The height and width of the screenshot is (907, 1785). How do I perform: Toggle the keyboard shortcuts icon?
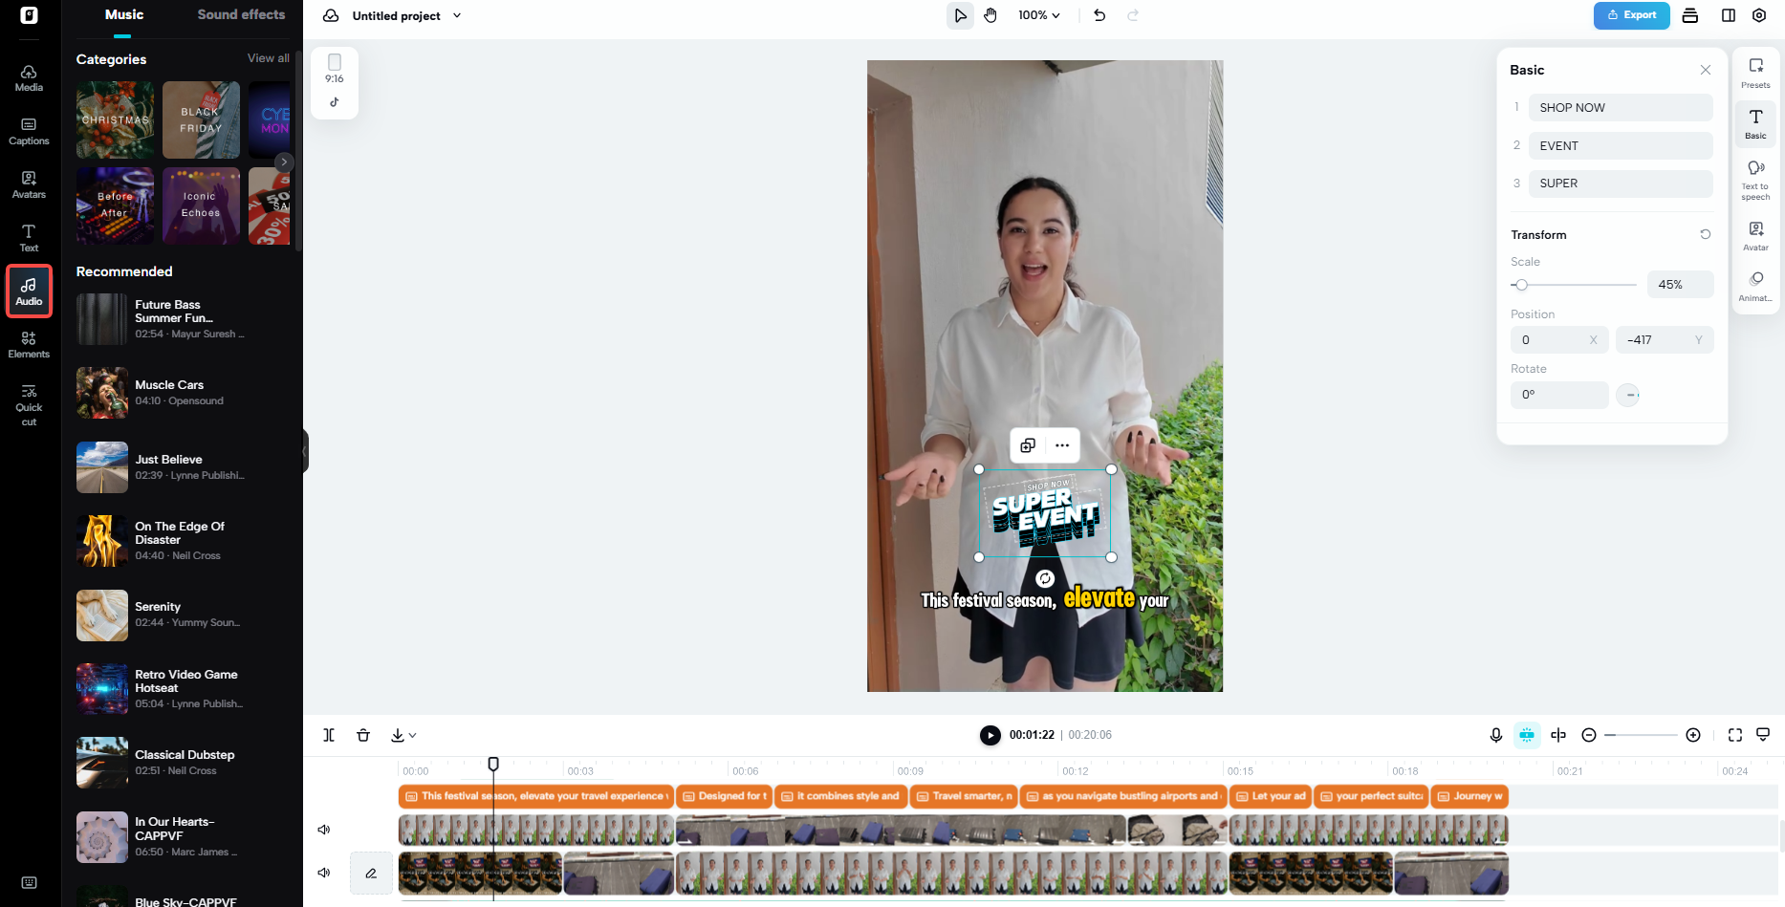coord(29,882)
